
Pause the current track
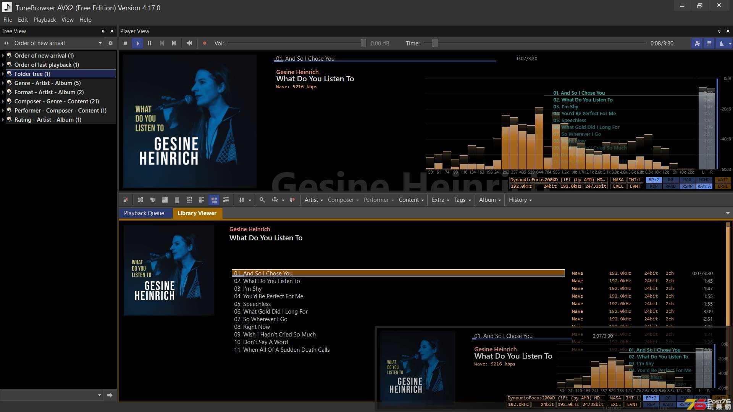150,43
